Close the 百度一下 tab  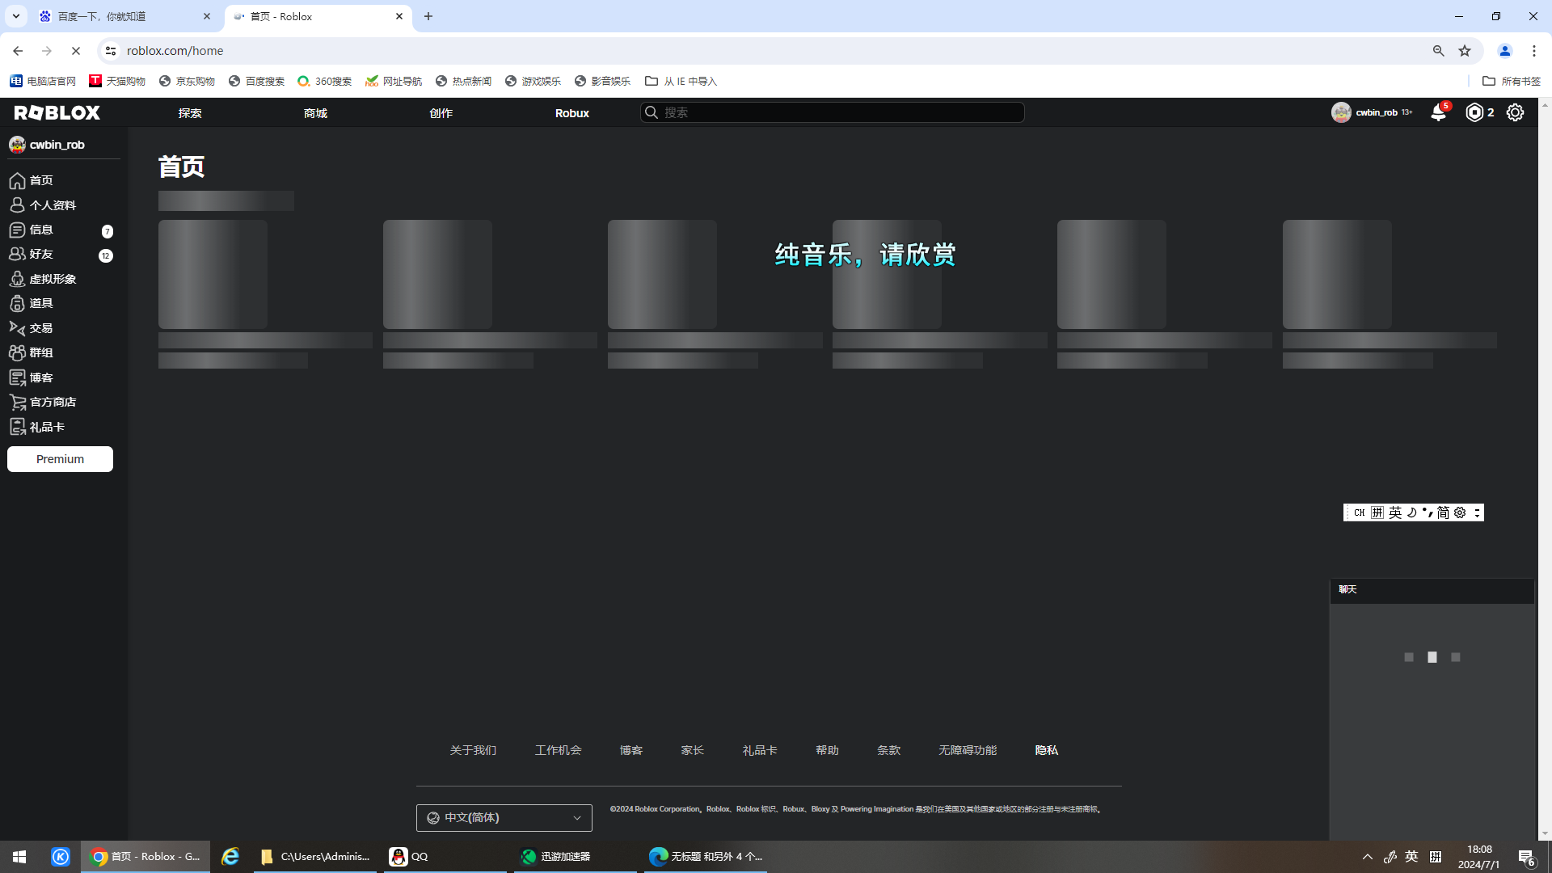coord(207,16)
